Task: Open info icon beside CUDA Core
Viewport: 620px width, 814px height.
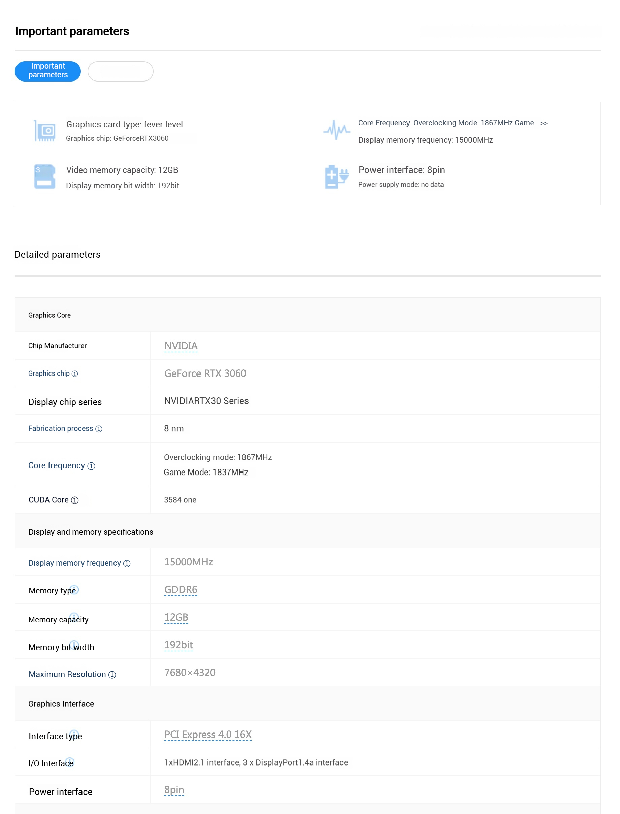Action: click(x=75, y=500)
